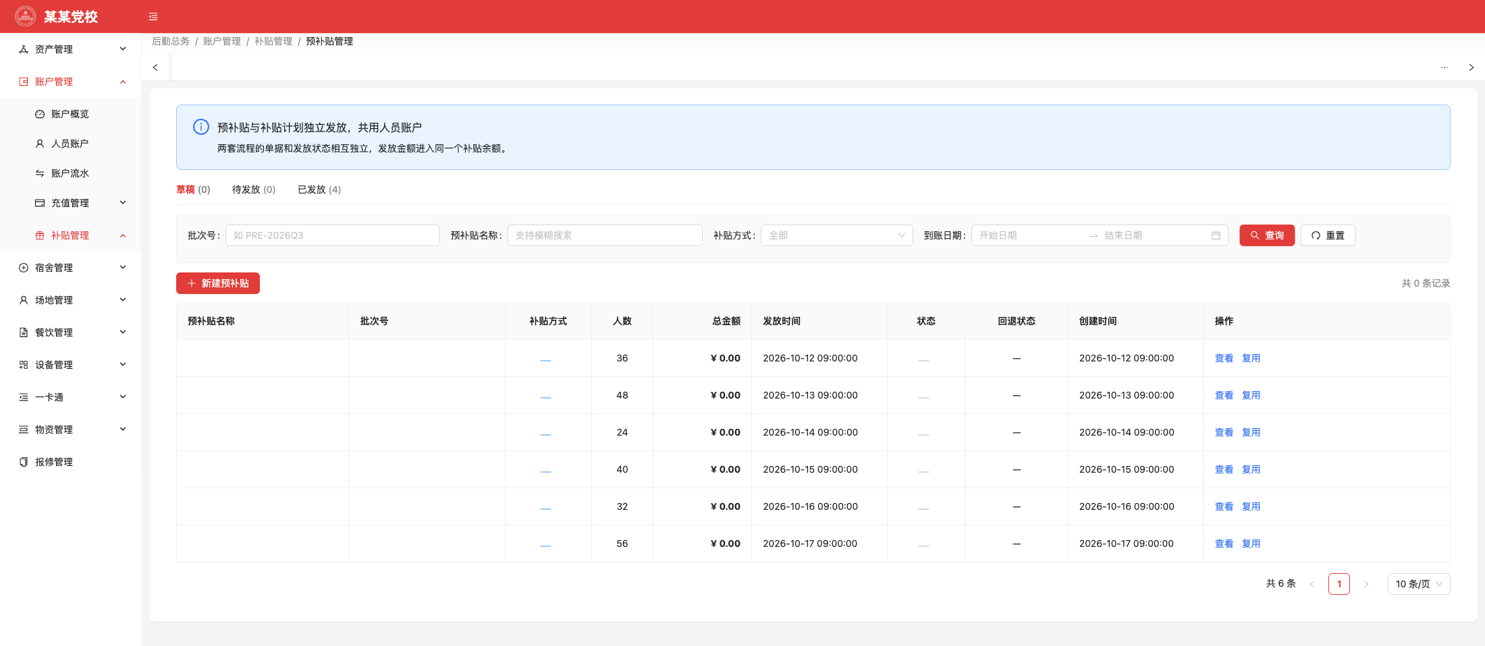Open the 10 条/页 page size dropdown
The image size is (1485, 646).
(1419, 584)
